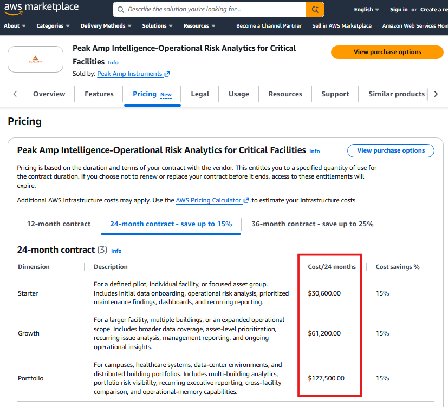This screenshot has width=448, height=407.
Task: Click Info link beside Facilities product title
Action: (x=113, y=62)
